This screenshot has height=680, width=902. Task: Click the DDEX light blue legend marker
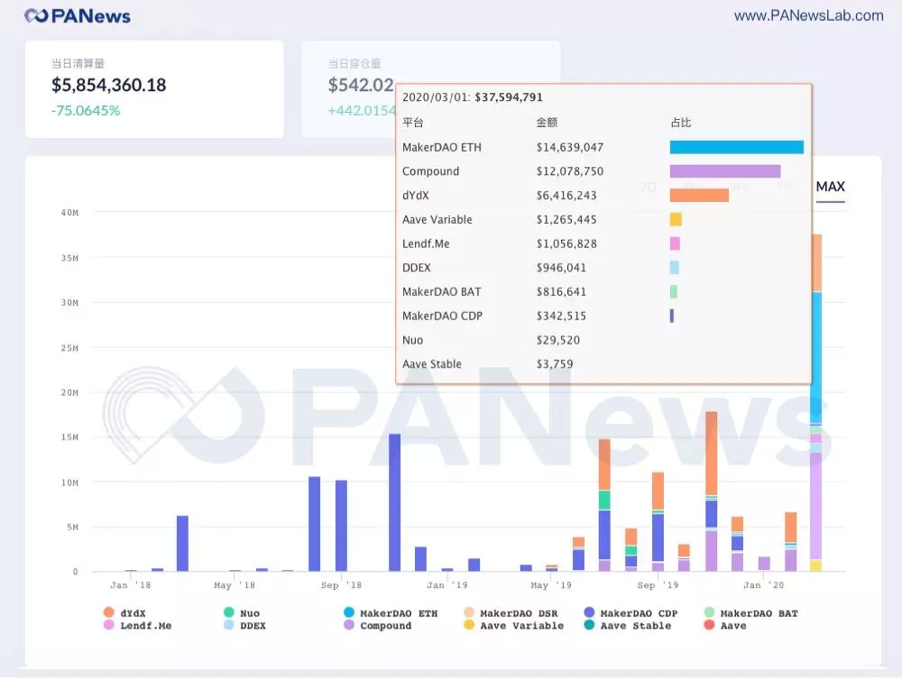(229, 626)
